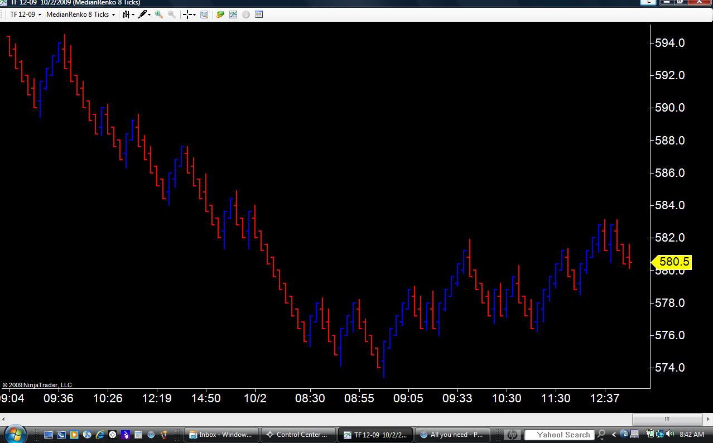The height and width of the screenshot is (443, 713).
Task: Open the data box icon
Action: (204, 15)
